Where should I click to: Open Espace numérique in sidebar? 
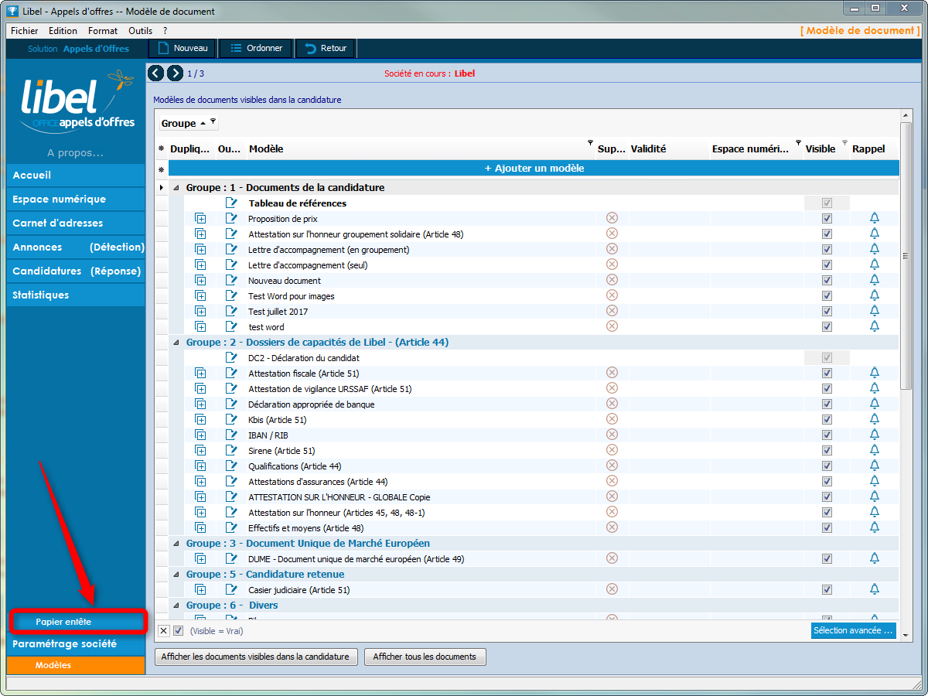76,200
